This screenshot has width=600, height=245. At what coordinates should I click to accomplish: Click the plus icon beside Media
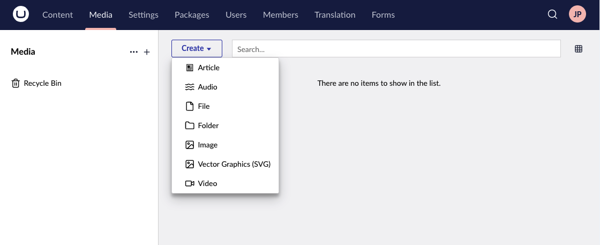[147, 52]
